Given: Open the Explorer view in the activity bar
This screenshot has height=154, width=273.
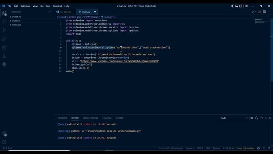Looking at the screenshot, I should click(x=4, y=13).
